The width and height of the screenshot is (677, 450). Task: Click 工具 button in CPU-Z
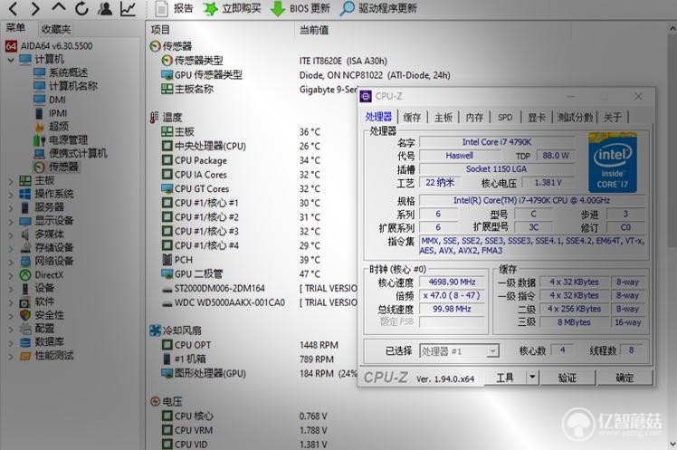click(x=505, y=378)
